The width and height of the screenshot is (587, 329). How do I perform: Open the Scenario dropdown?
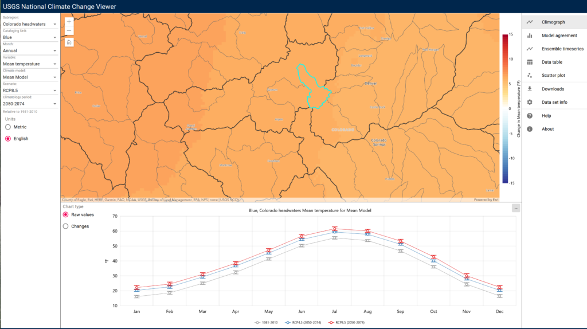click(30, 91)
